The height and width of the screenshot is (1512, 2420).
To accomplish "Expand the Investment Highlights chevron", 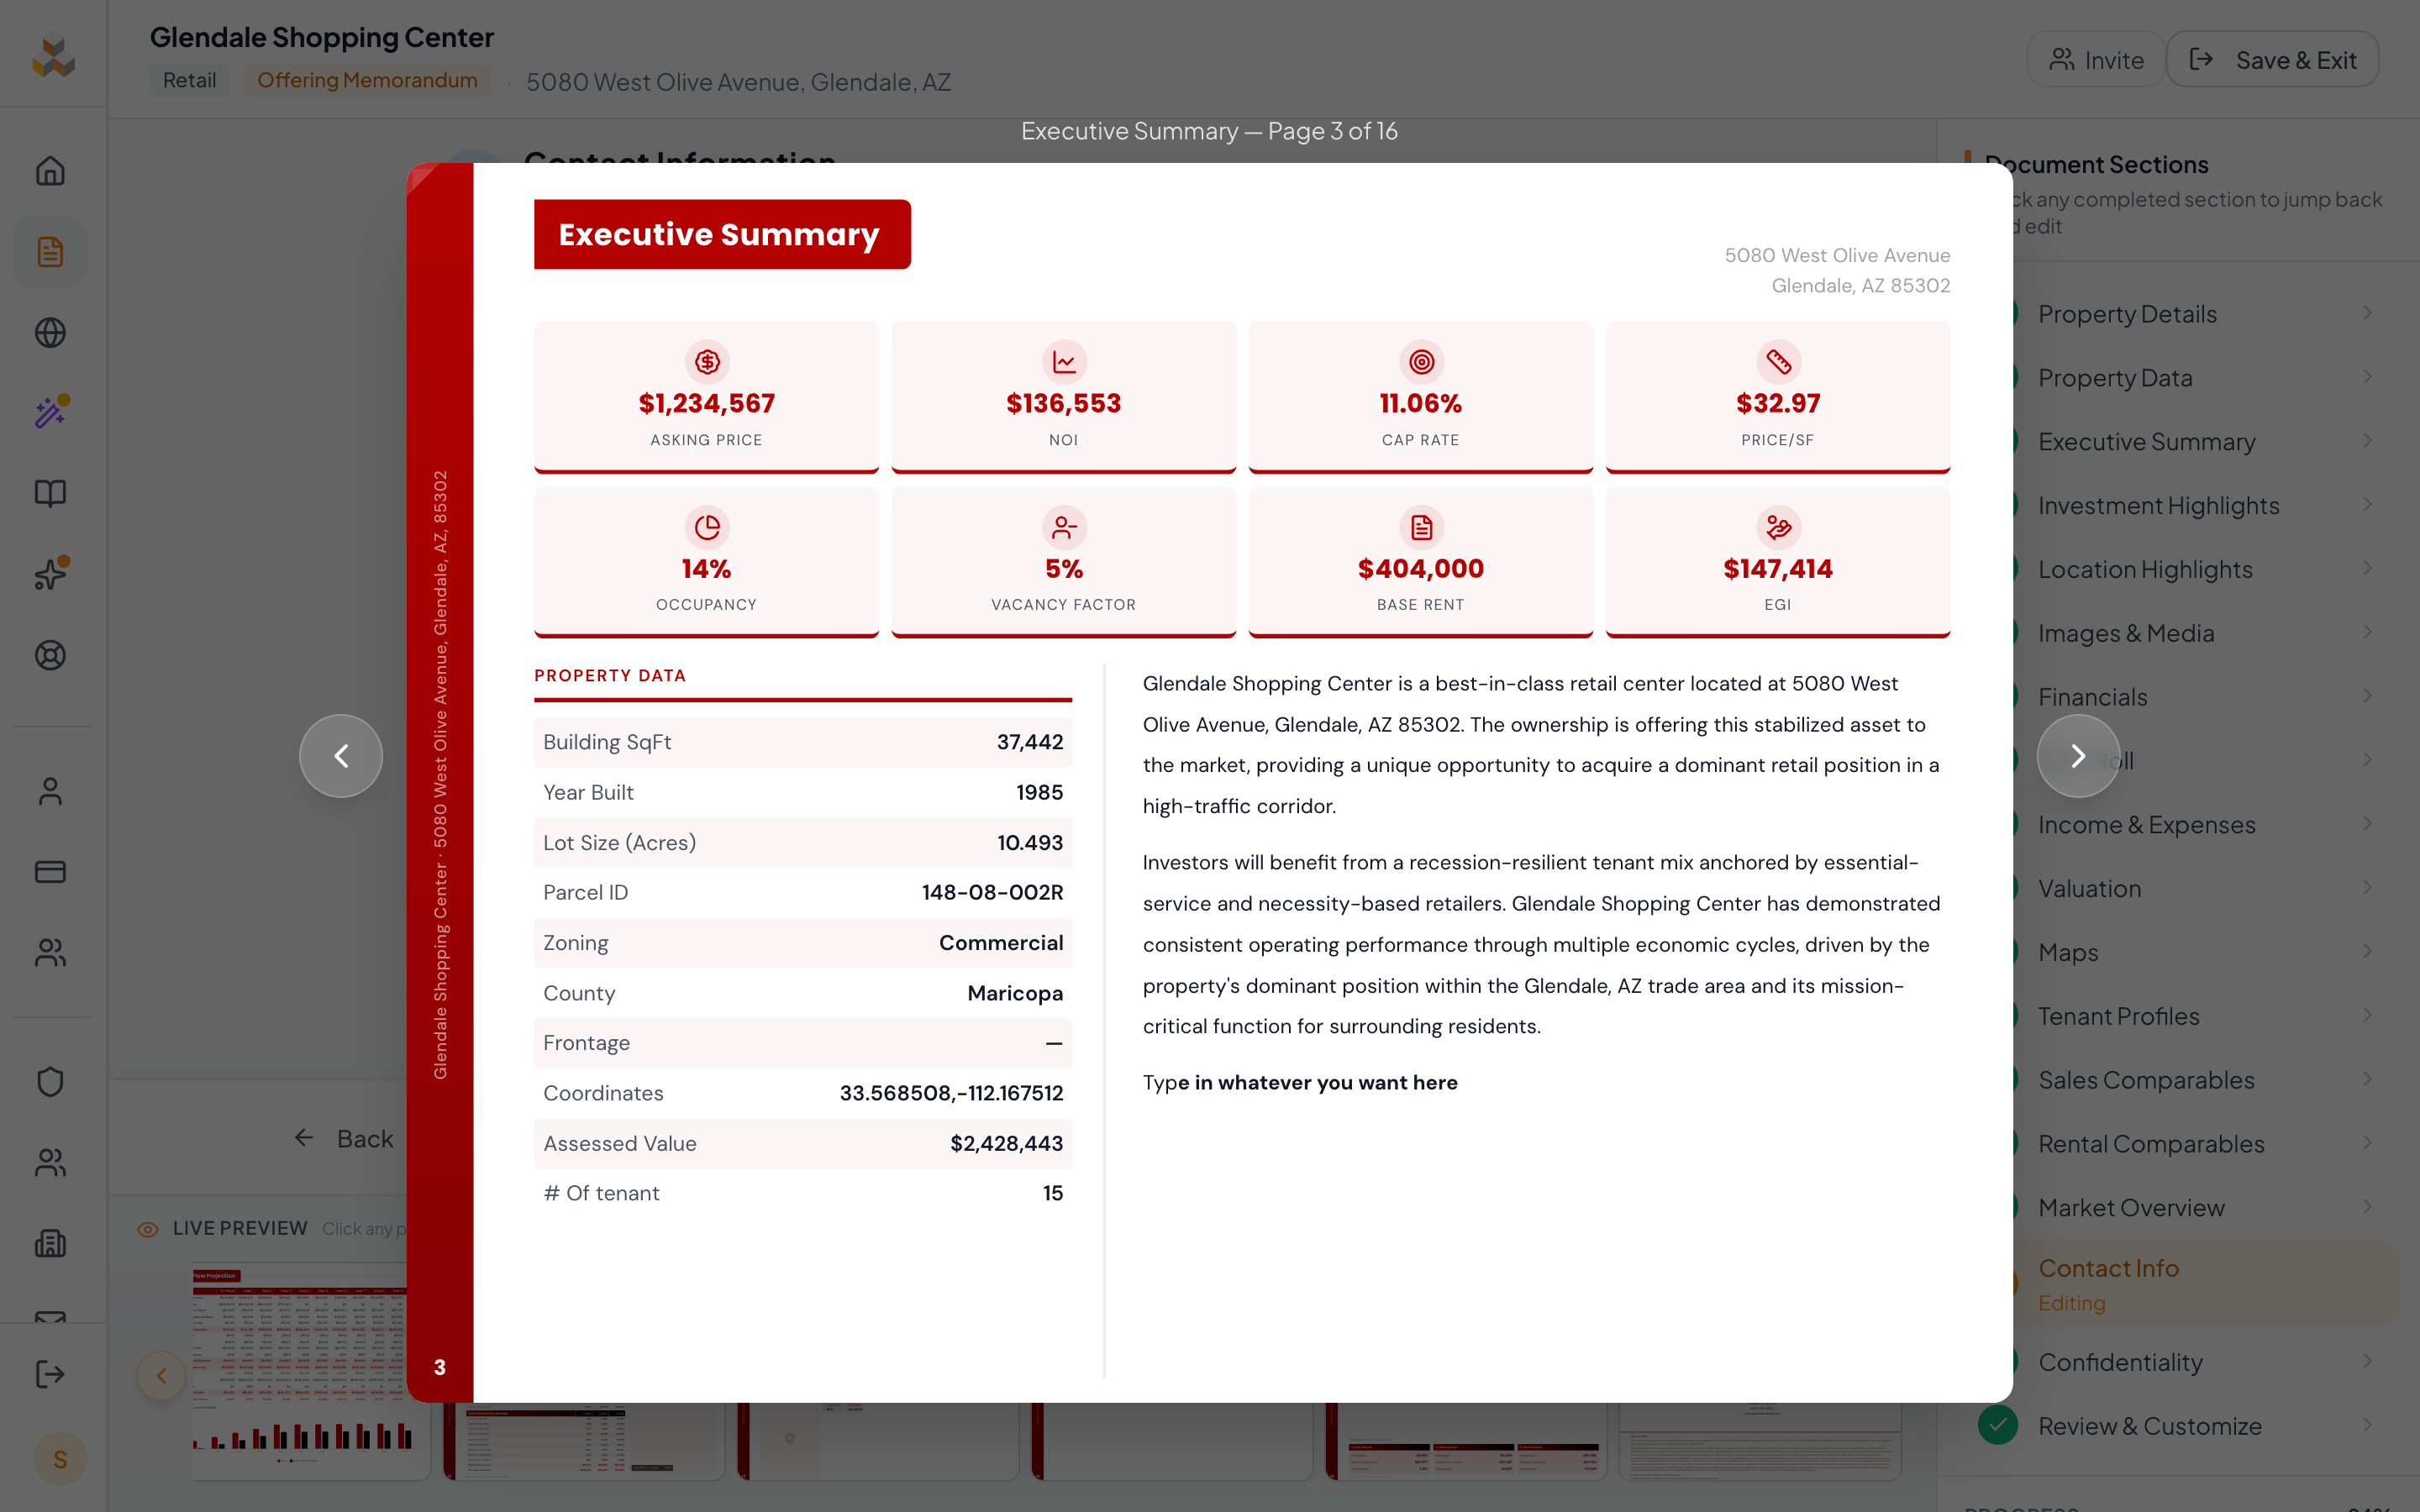I will [2368, 505].
